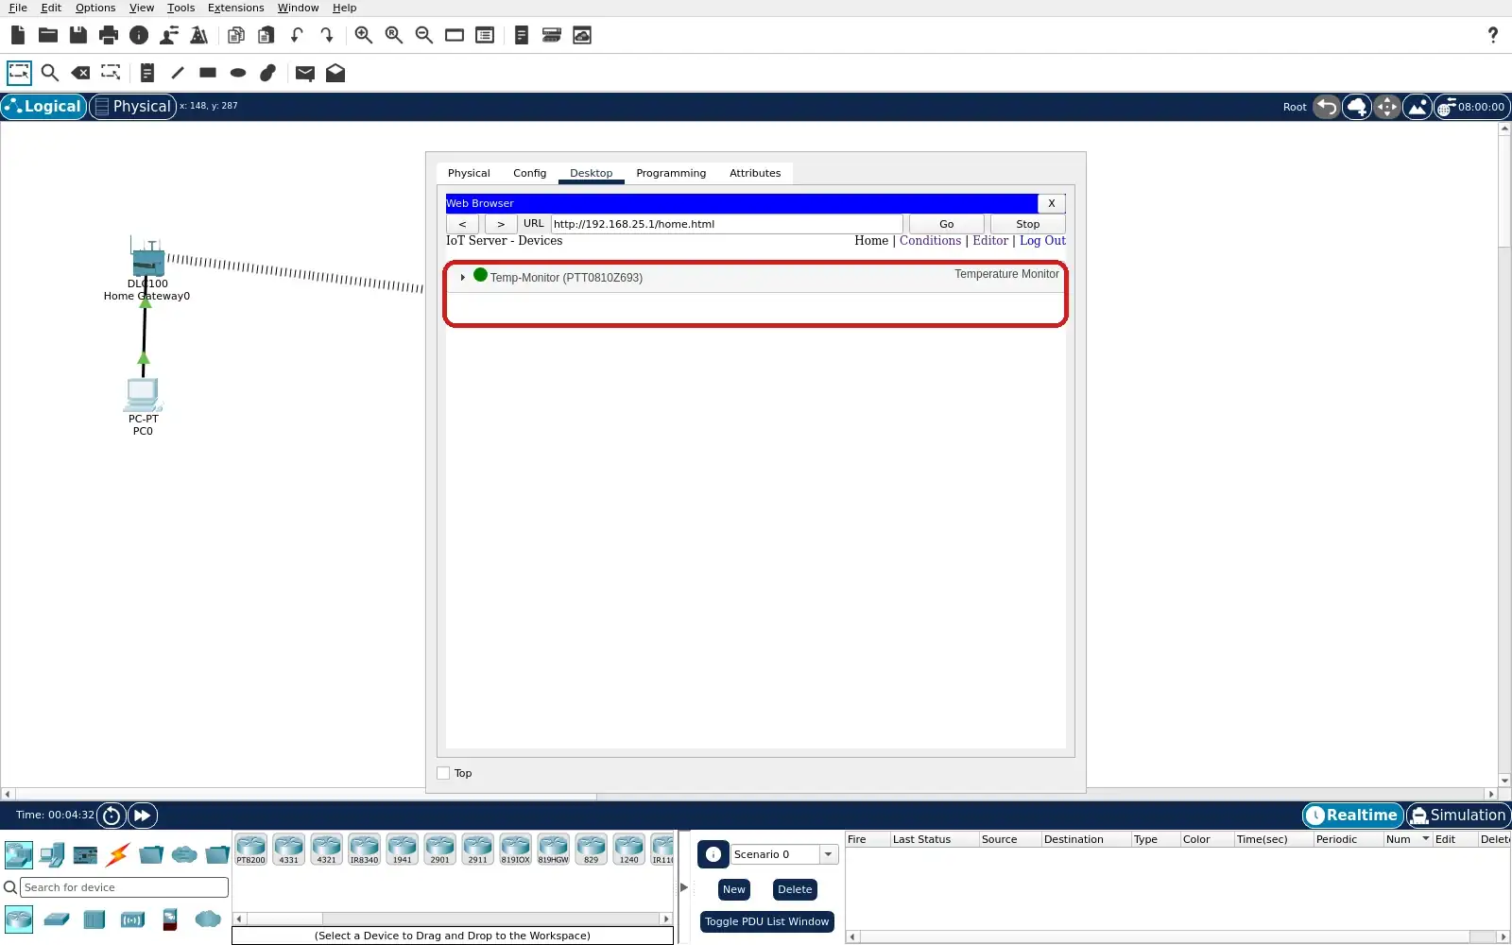The width and height of the screenshot is (1512, 945).
Task: Open a file with the folder icon
Action: pos(48,35)
